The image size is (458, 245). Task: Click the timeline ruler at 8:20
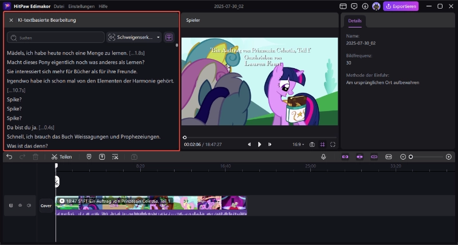click(140, 166)
